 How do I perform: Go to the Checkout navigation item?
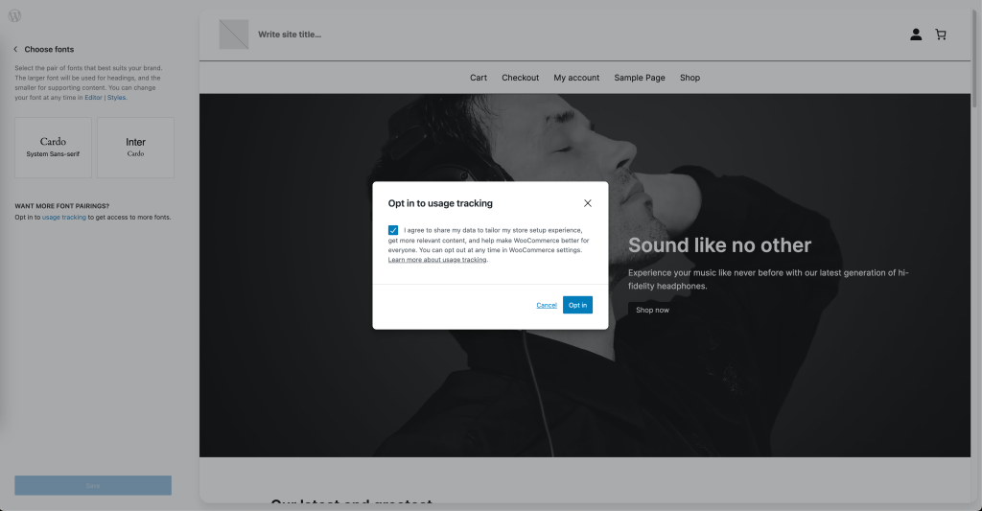coord(520,78)
